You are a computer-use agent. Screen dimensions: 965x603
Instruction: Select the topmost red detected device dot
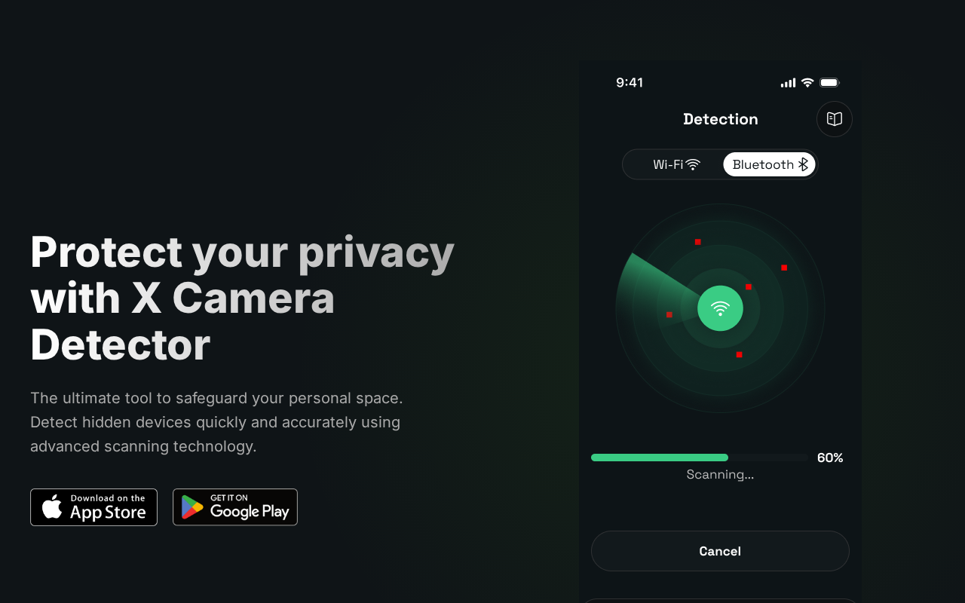697,242
